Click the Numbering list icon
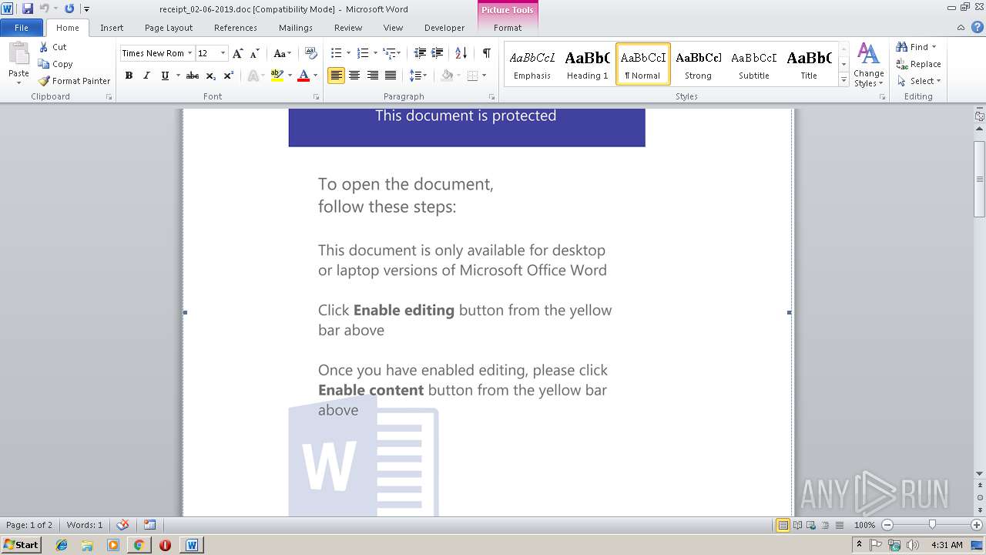 coord(364,53)
